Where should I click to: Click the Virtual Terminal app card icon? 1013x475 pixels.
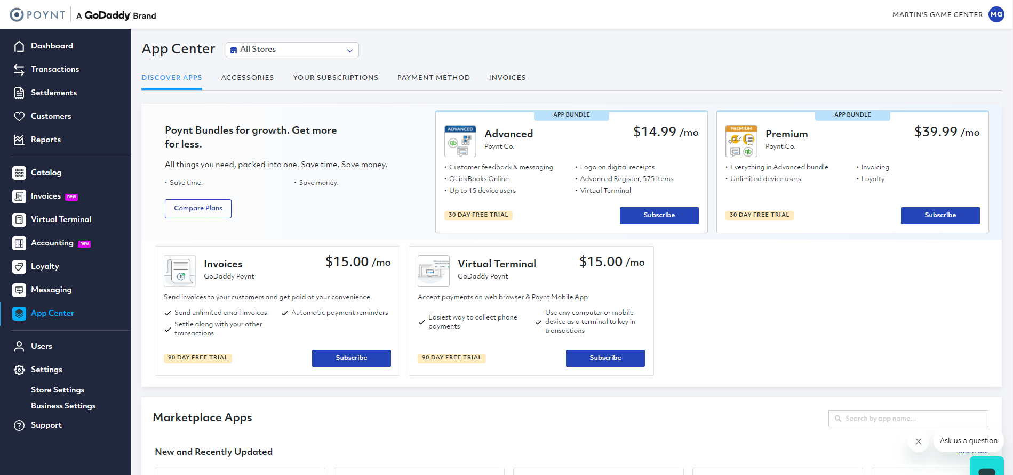(434, 271)
